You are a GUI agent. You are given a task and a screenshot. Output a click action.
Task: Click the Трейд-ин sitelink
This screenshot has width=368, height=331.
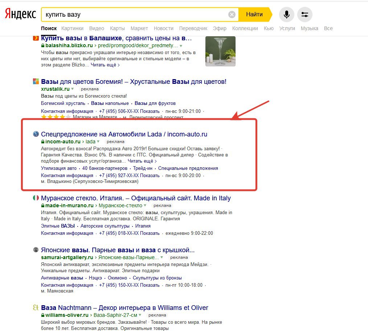pyautogui.click(x=143, y=168)
